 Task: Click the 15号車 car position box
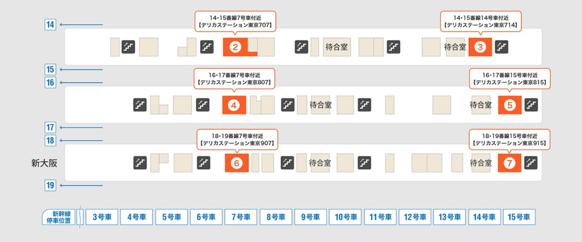coord(519,217)
